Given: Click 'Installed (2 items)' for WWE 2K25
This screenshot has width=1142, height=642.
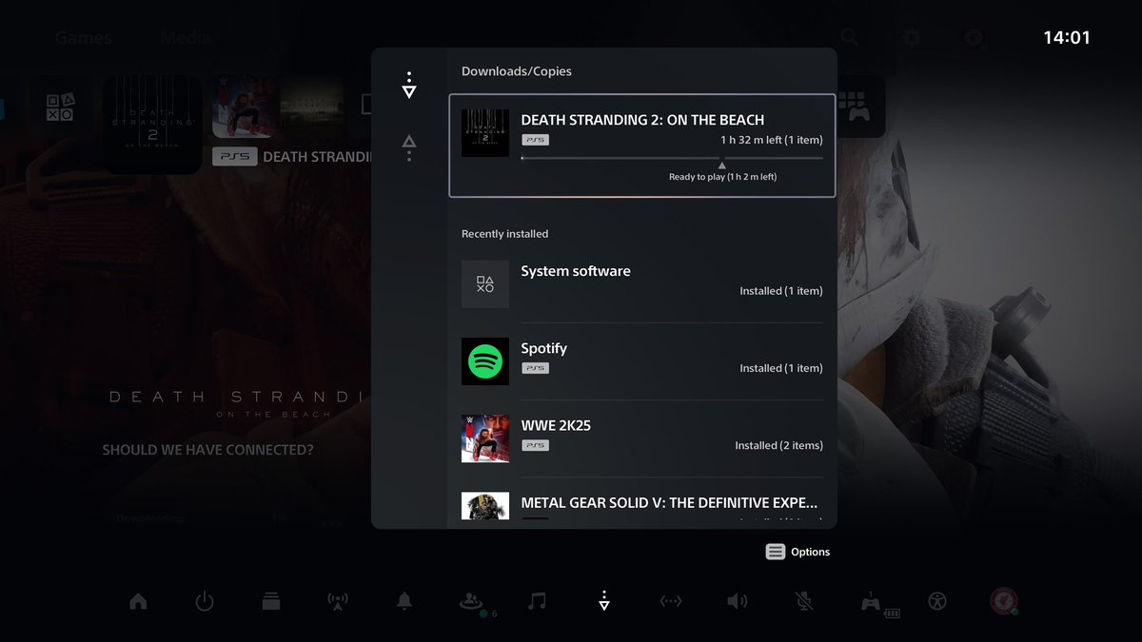Looking at the screenshot, I should (x=779, y=445).
